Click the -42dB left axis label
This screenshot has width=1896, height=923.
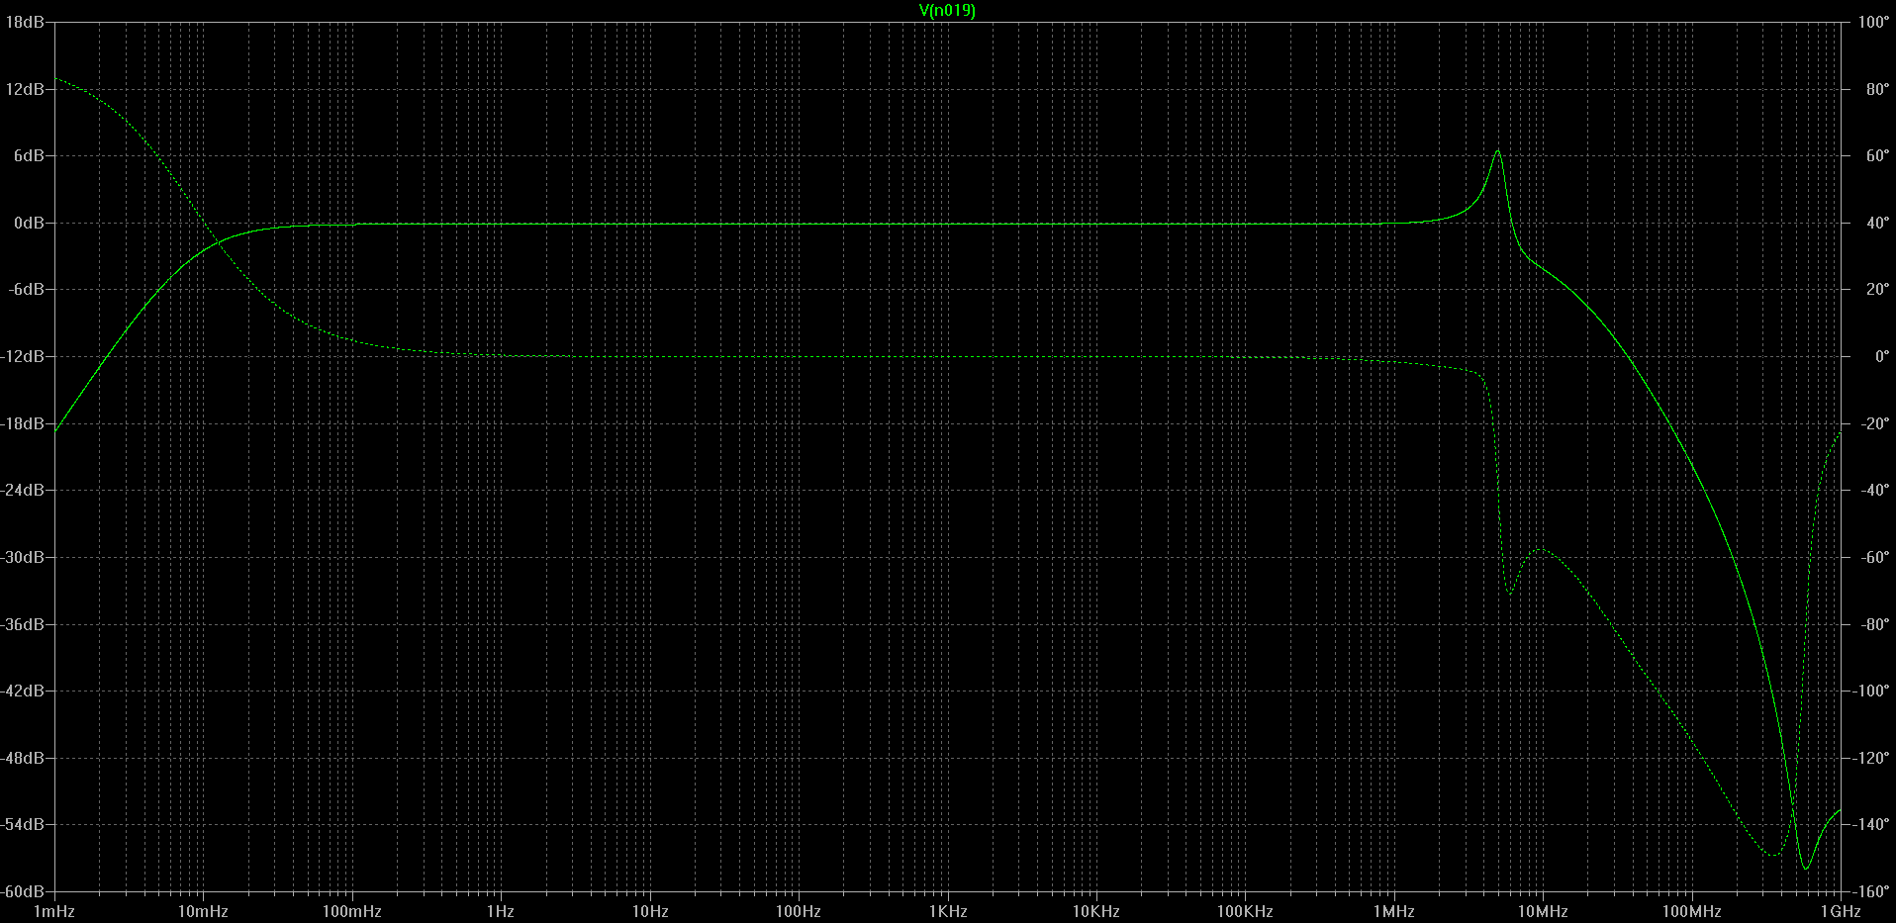coord(23,691)
